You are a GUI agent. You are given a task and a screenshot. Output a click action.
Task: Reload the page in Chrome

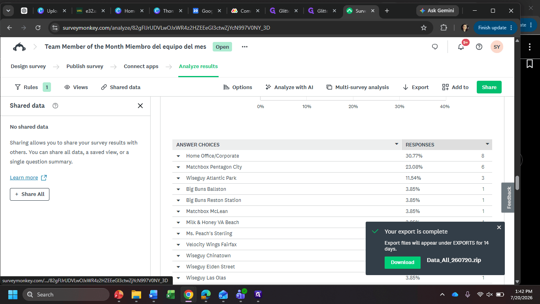pyautogui.click(x=38, y=28)
